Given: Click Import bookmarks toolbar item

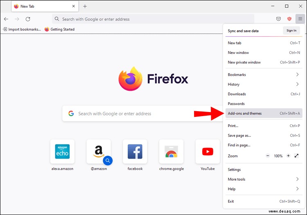Looking at the screenshot, I should [22, 29].
